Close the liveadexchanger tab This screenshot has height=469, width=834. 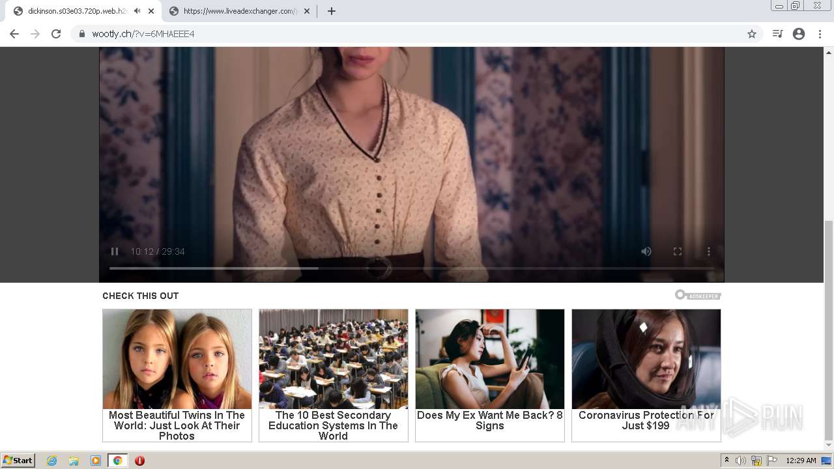point(307,11)
